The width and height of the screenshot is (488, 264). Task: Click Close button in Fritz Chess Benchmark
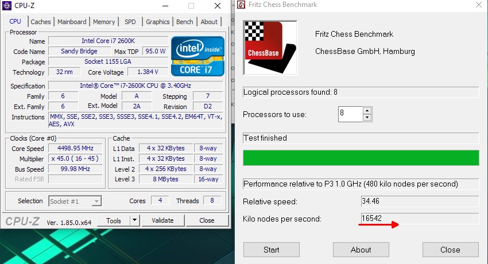tap(450, 250)
